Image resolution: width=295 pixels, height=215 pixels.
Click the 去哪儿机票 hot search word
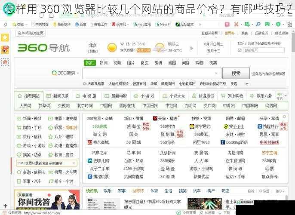pyautogui.click(x=96, y=84)
